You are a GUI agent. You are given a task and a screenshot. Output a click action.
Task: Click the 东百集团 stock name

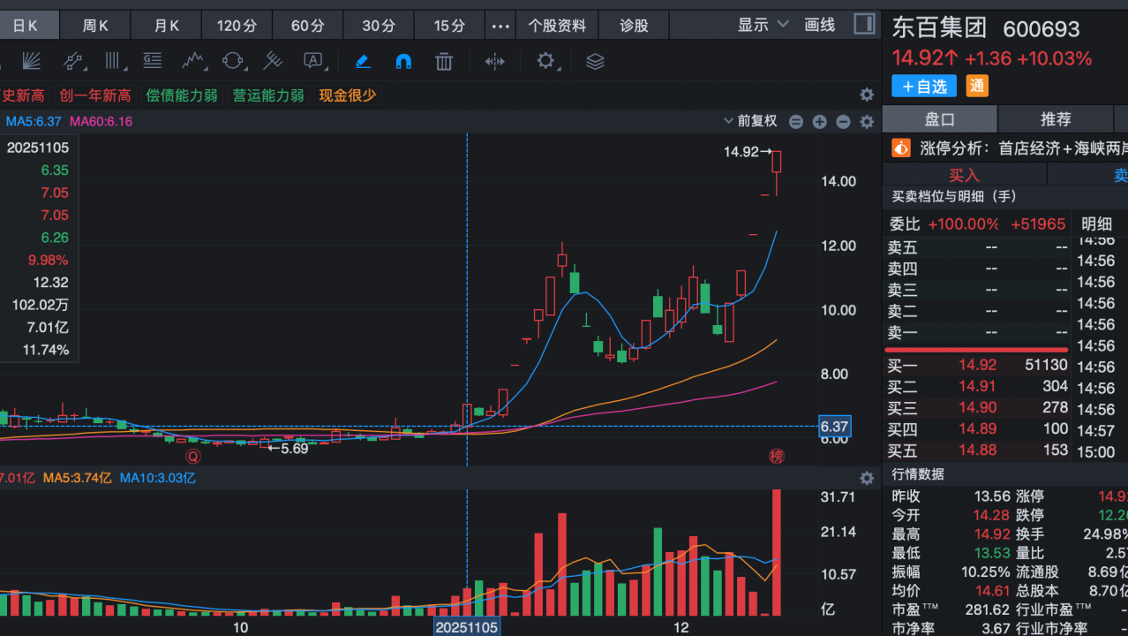[x=939, y=27]
